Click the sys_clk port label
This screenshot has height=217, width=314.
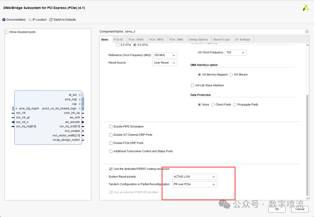click(21, 113)
